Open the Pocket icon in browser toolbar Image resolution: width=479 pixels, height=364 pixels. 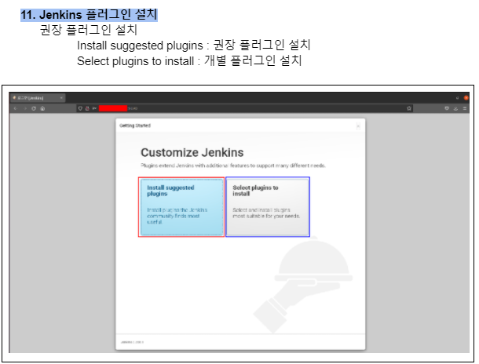(447, 108)
